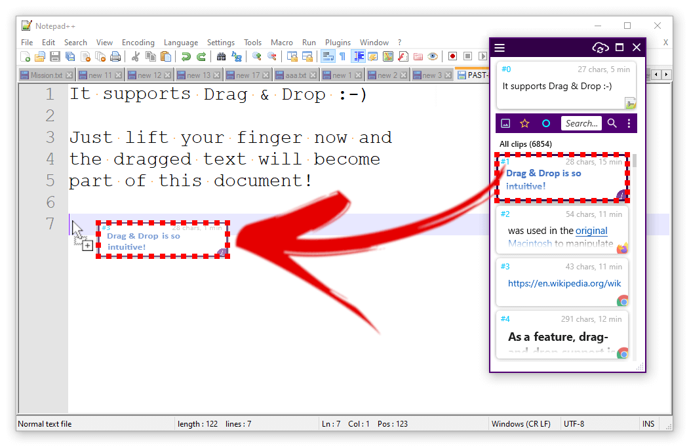Viewport: 689px width, 447px height.
Task: Create a new document in Notepad++
Action: (x=25, y=56)
